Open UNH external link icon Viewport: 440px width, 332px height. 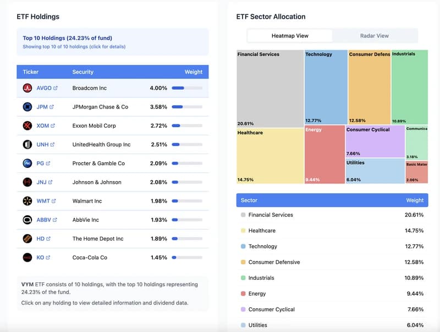(52, 144)
